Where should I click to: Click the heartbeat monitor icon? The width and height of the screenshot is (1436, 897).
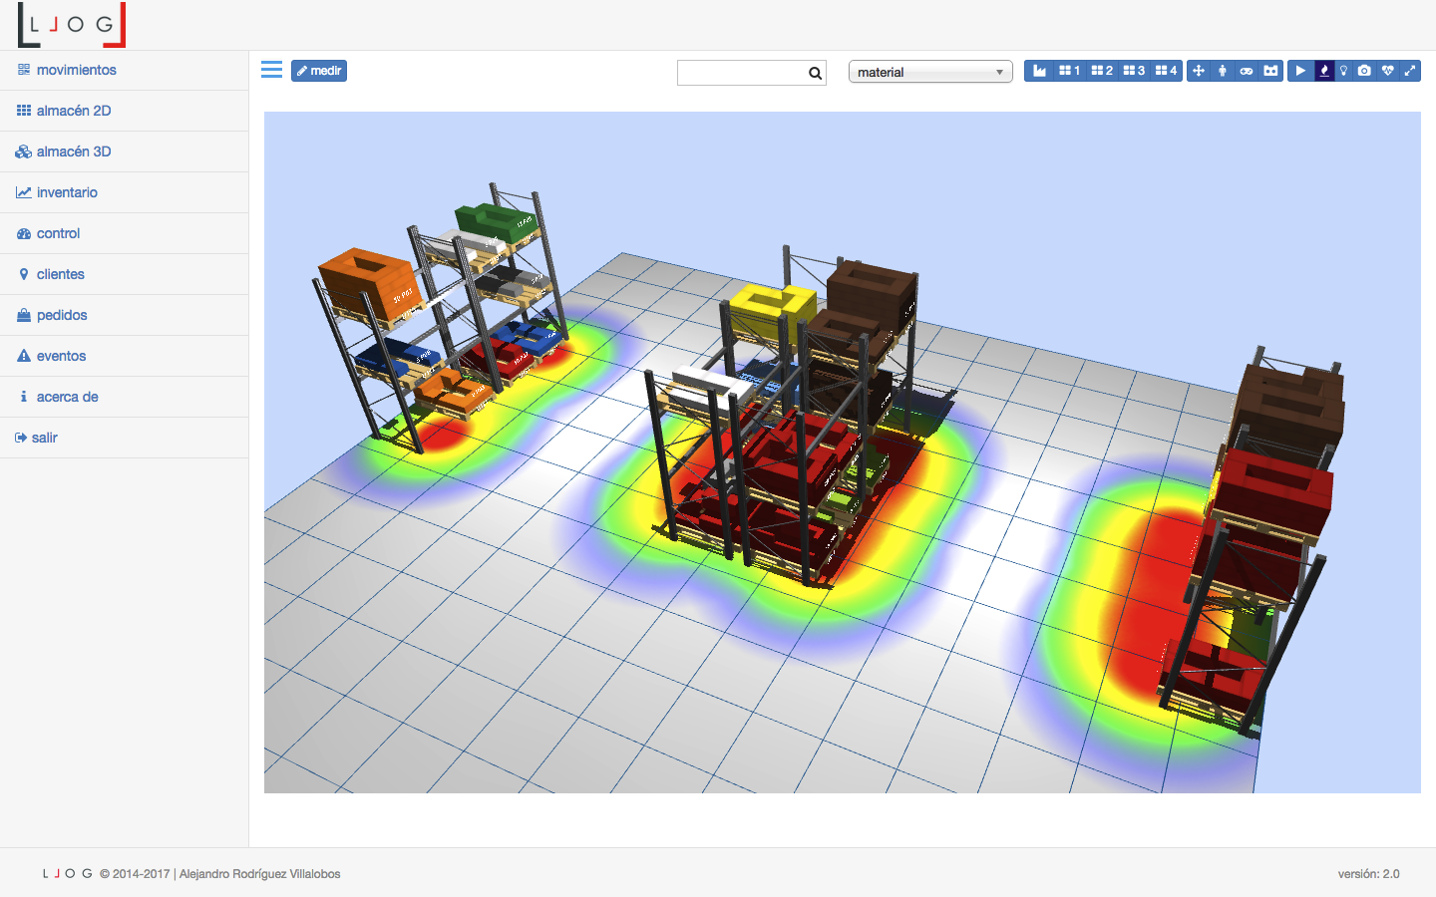pyautogui.click(x=1387, y=71)
